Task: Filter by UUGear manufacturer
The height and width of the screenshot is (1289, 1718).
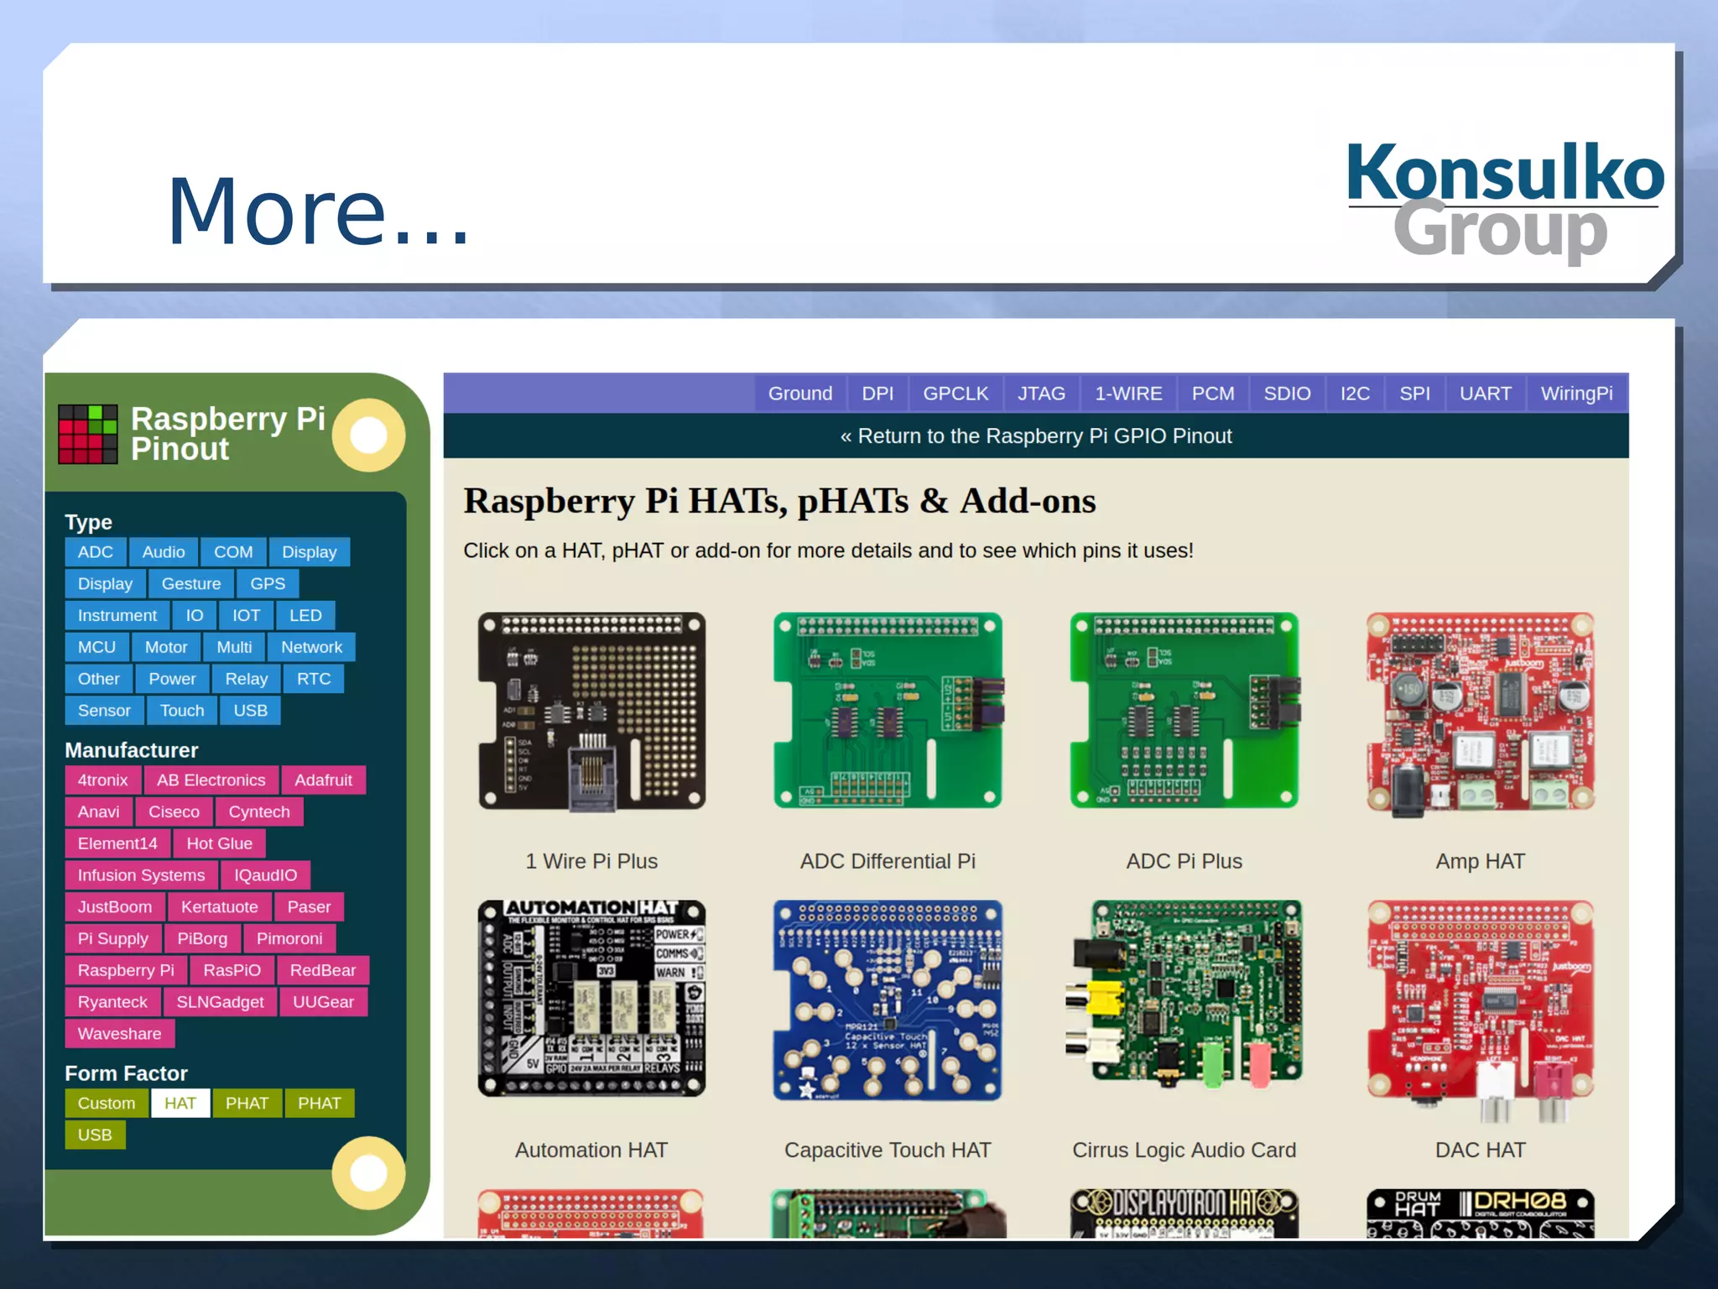Action: pyautogui.click(x=324, y=1002)
